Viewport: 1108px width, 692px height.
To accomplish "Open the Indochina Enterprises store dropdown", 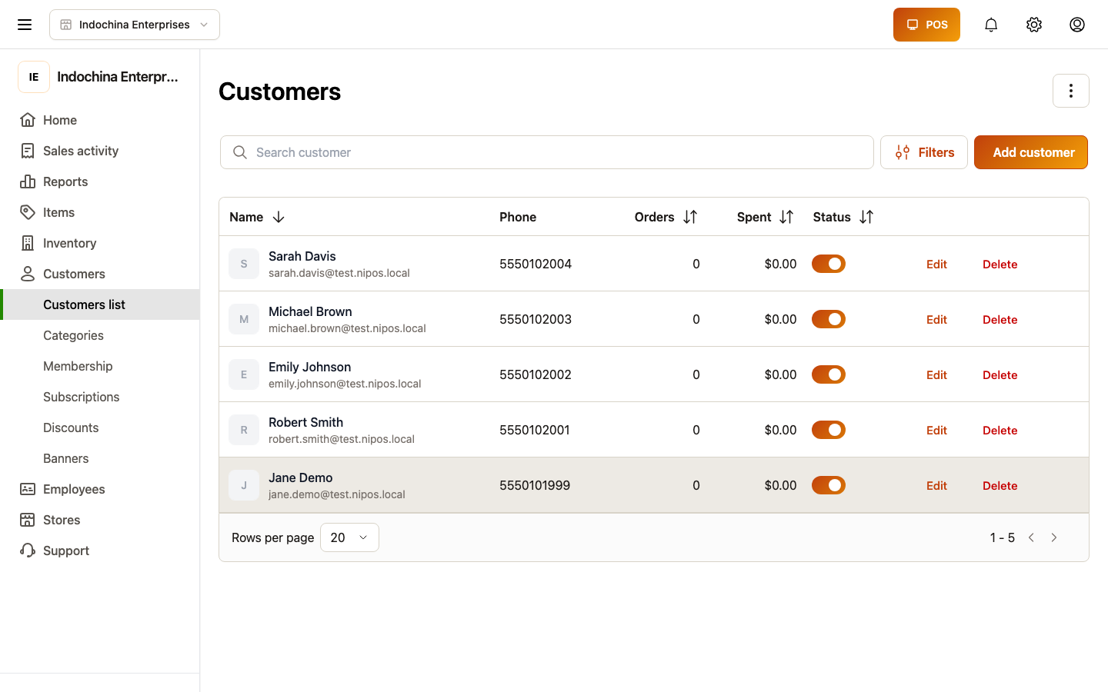I will [x=135, y=25].
